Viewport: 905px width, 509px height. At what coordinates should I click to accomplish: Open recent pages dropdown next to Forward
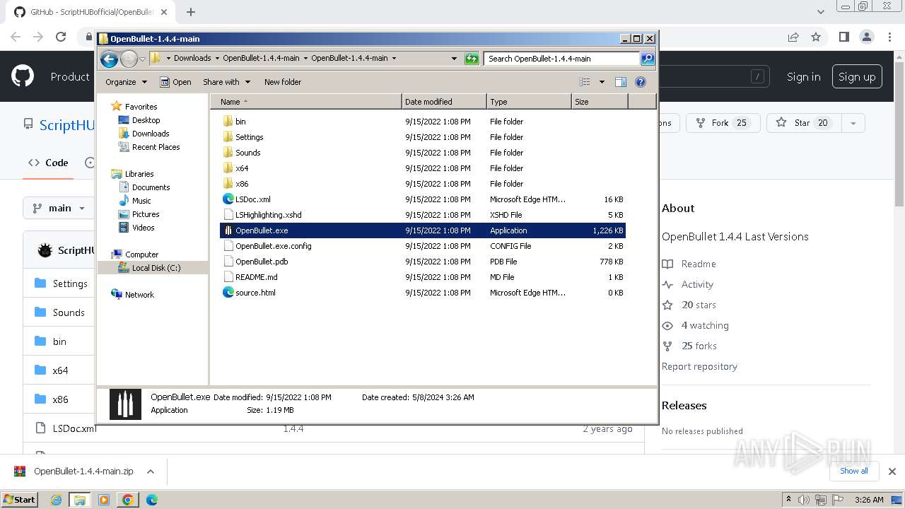click(142, 59)
